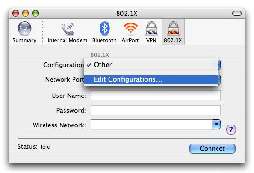The width and height of the screenshot is (254, 173).
Task: Focus the Password text field
Action: pos(155,110)
